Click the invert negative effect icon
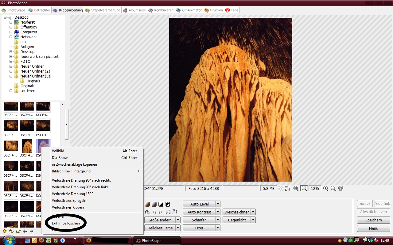 (168, 204)
